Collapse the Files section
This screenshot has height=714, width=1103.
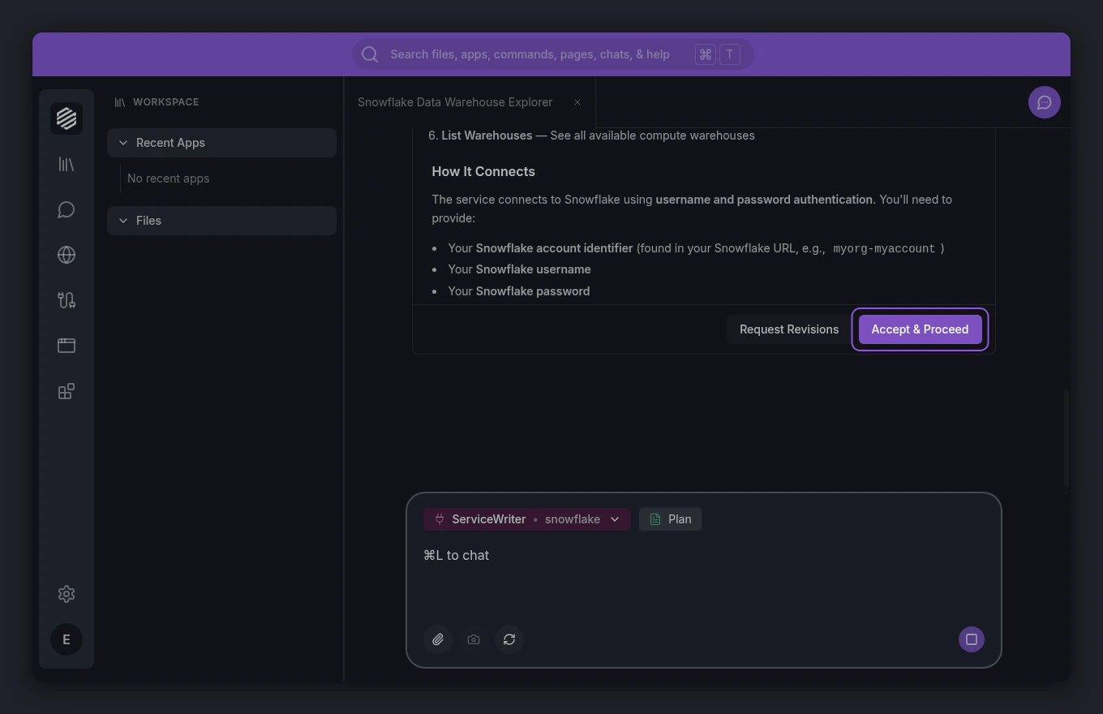click(221, 221)
